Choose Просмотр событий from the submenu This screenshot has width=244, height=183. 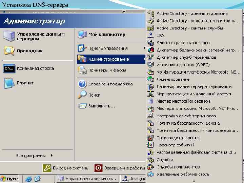195,145
